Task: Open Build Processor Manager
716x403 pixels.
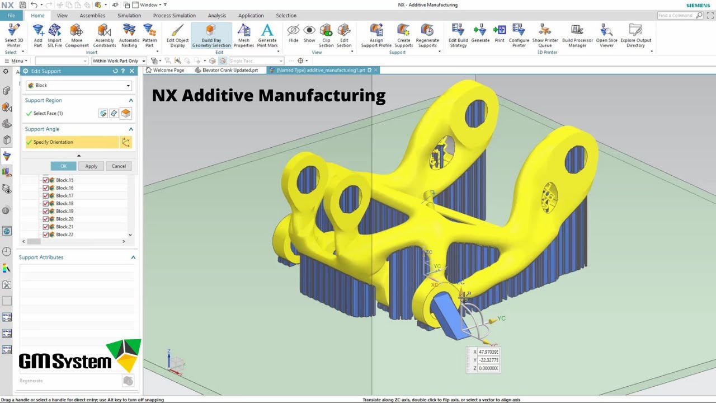Action: pos(577,35)
